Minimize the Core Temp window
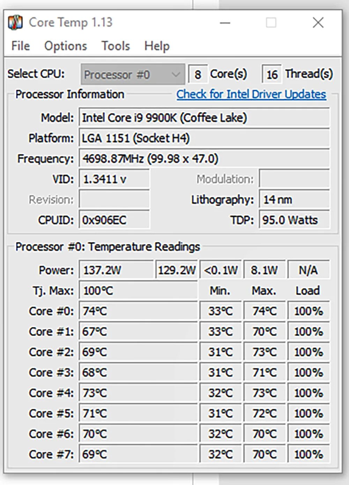Viewport: 349px width, 485px height. point(225,23)
